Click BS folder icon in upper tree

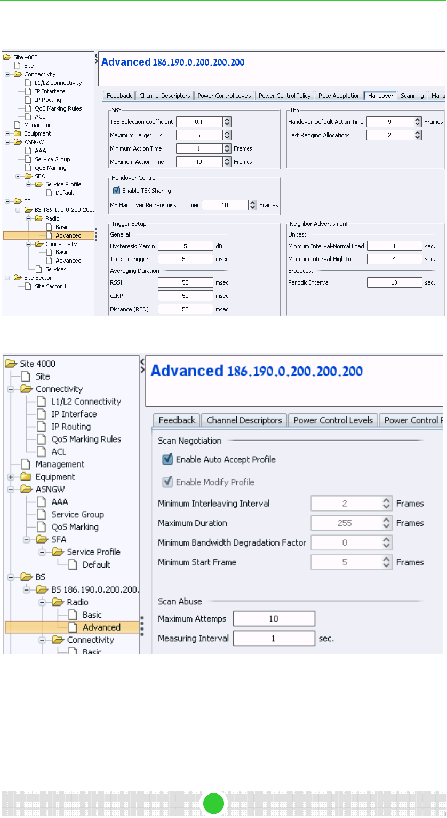[18, 201]
